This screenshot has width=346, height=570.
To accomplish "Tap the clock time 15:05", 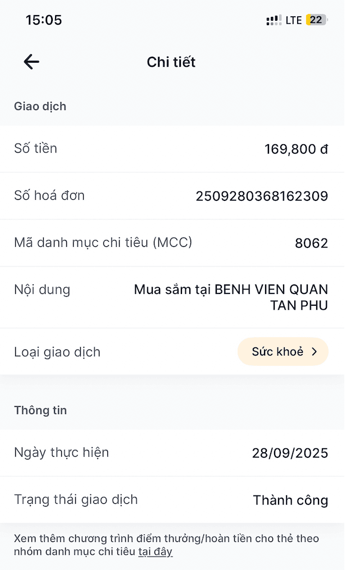I will tap(44, 20).
